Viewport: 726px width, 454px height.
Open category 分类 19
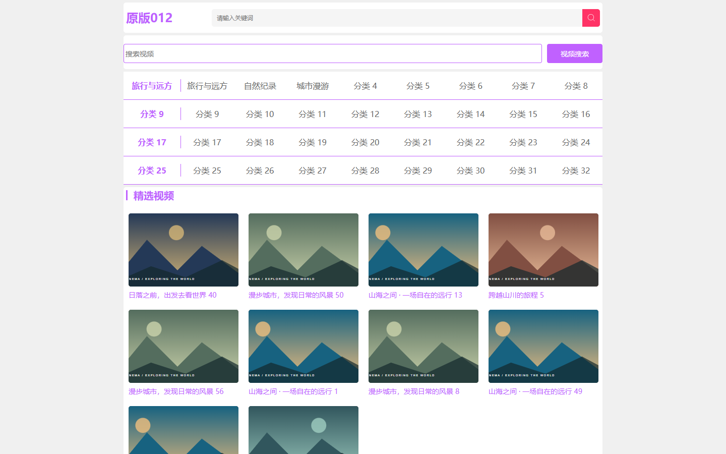coord(313,142)
